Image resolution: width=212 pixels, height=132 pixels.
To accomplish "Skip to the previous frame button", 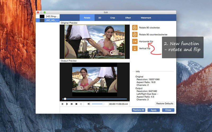I will [x=63, y=104].
